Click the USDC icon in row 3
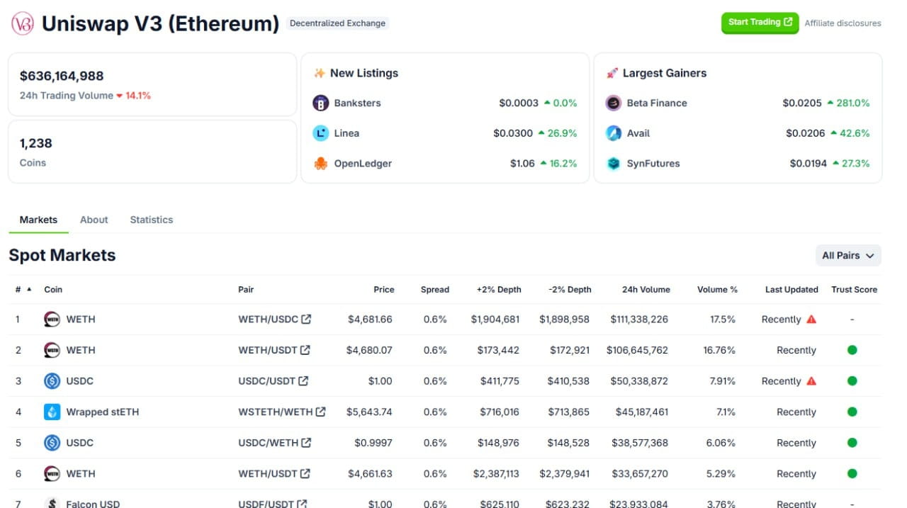 52,381
